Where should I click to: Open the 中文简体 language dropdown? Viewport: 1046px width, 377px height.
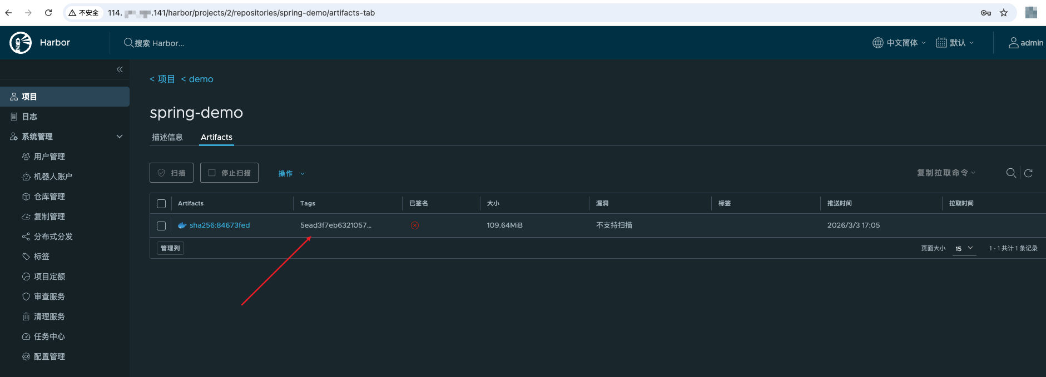tap(899, 43)
